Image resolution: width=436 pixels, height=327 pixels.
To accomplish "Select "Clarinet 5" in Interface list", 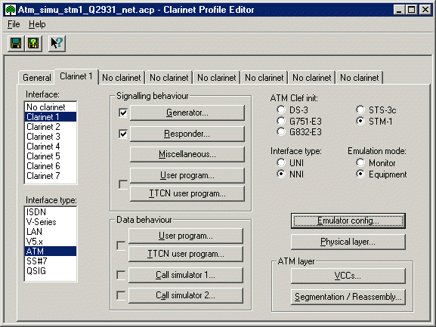I will coord(51,156).
